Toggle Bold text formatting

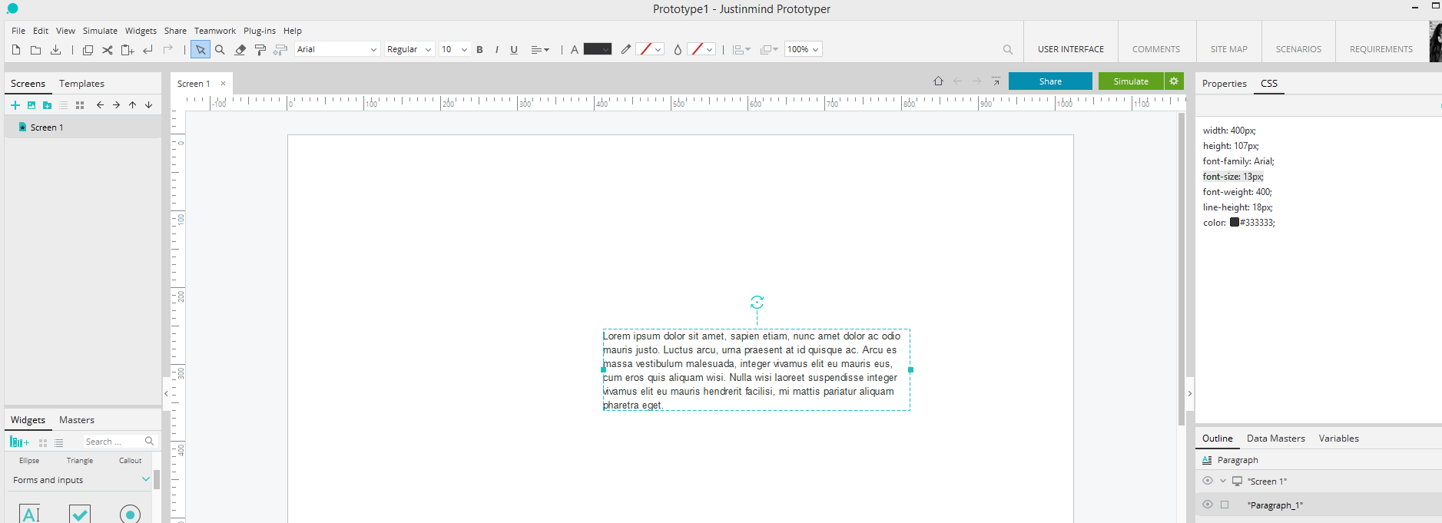click(480, 50)
